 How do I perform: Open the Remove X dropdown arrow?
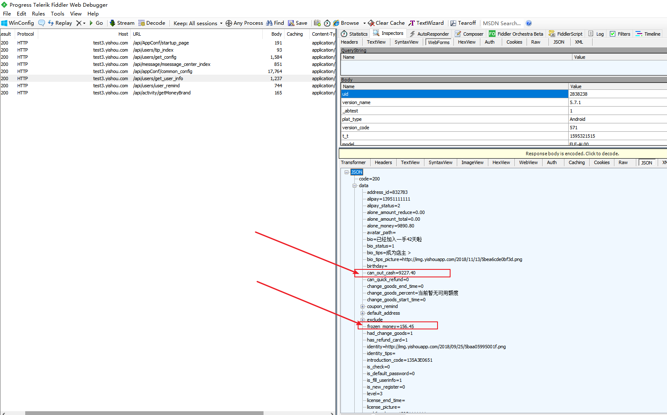click(84, 23)
